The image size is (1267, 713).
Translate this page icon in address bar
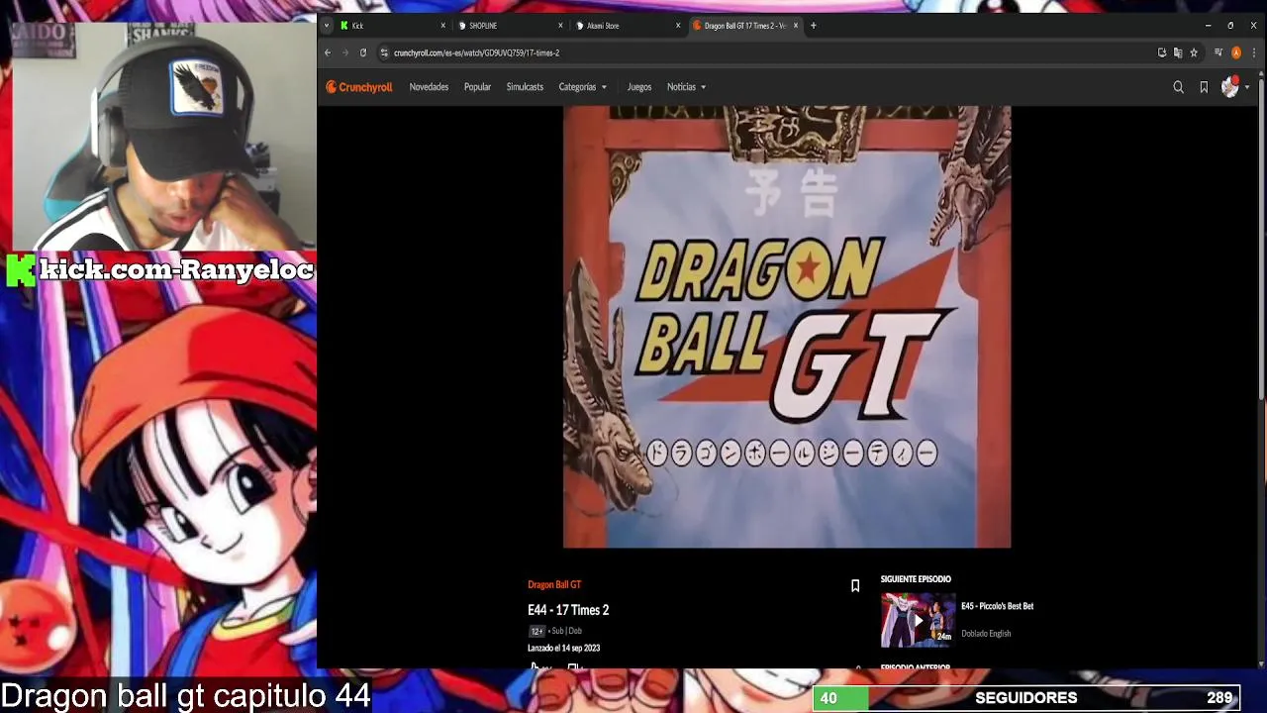click(x=1178, y=52)
